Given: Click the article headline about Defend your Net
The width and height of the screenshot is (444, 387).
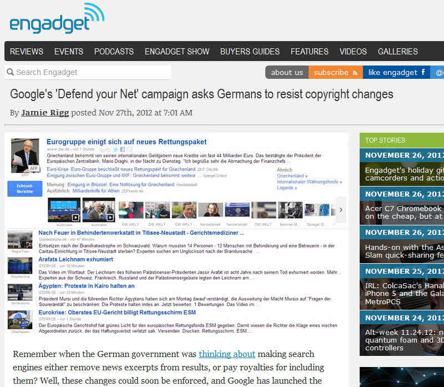Looking at the screenshot, I should click(201, 94).
